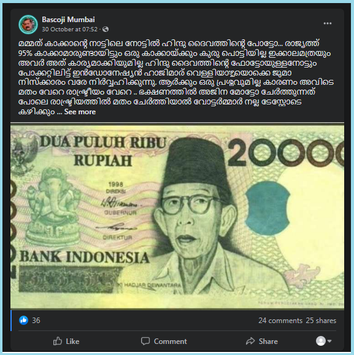View the 36 reactions count
The height and width of the screenshot is (355, 354).
coord(36,321)
